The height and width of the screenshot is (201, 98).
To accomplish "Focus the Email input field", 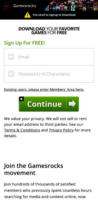I will tap(49, 57).
